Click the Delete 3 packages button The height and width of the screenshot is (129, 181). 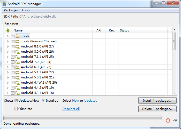click(x=157, y=109)
